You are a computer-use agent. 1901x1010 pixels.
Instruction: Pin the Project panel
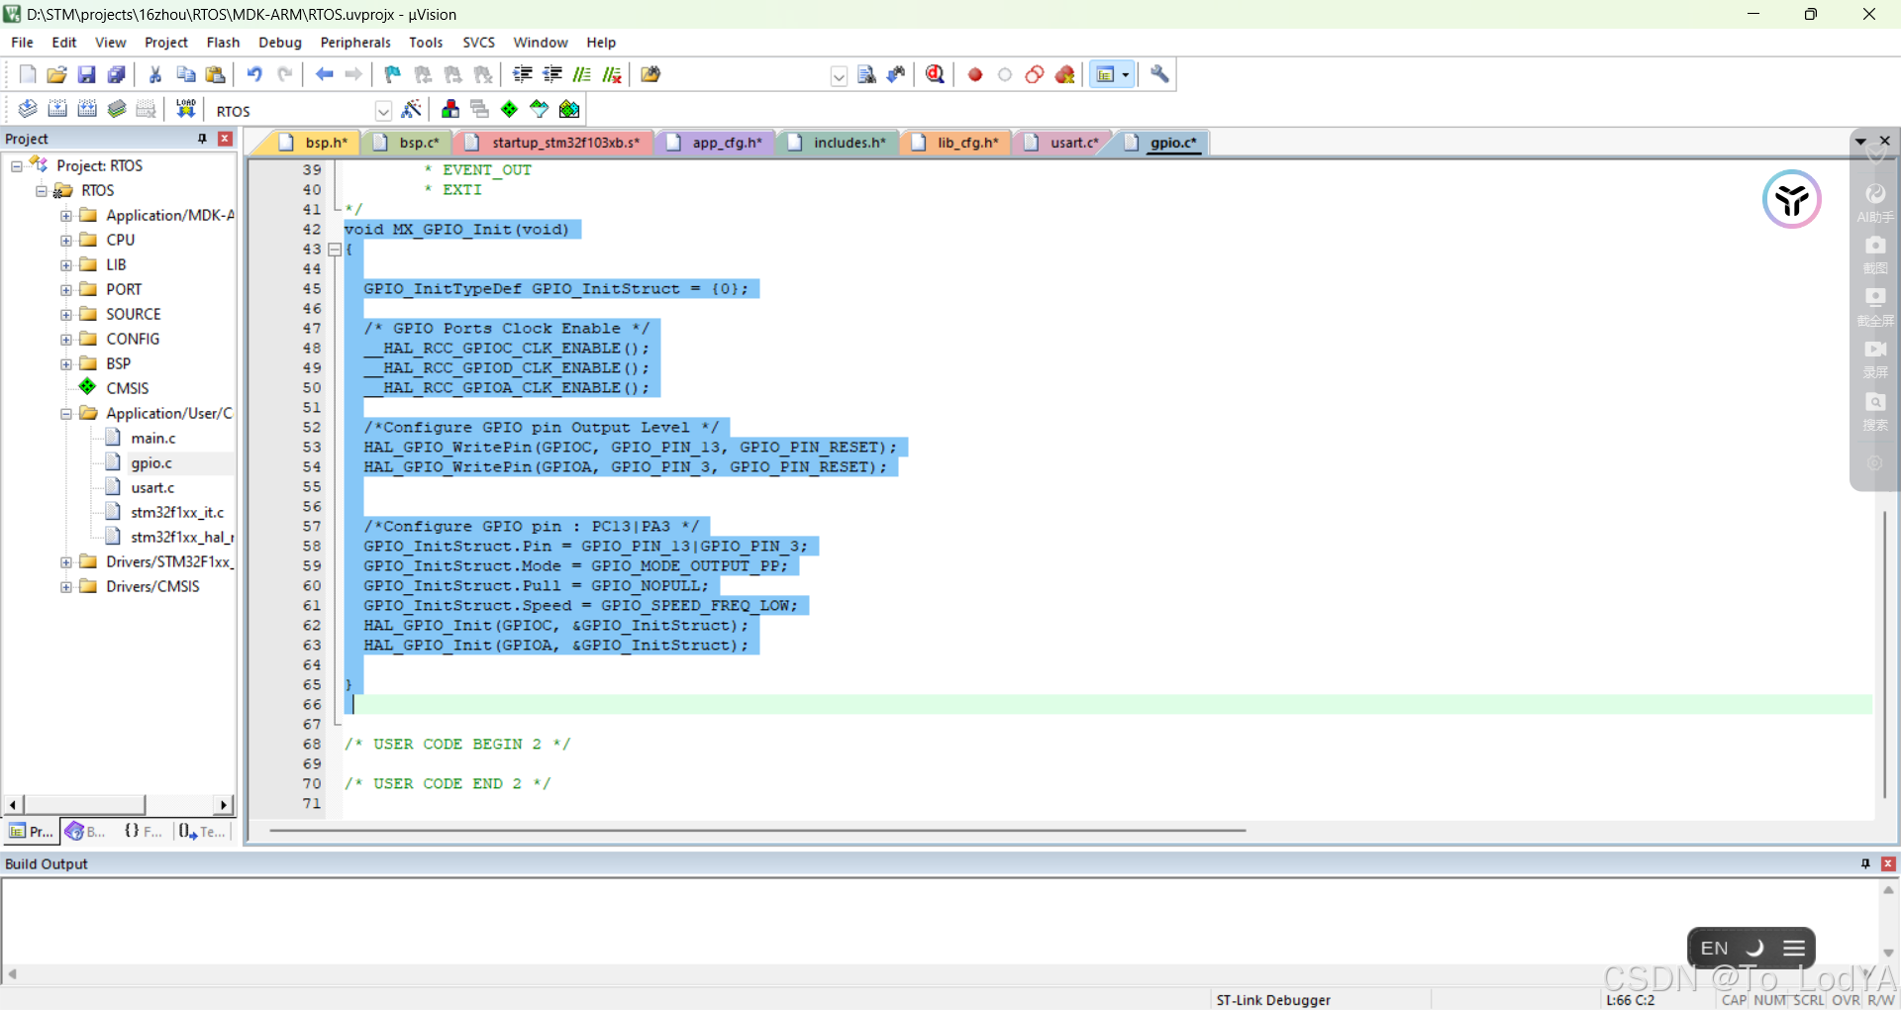[202, 139]
